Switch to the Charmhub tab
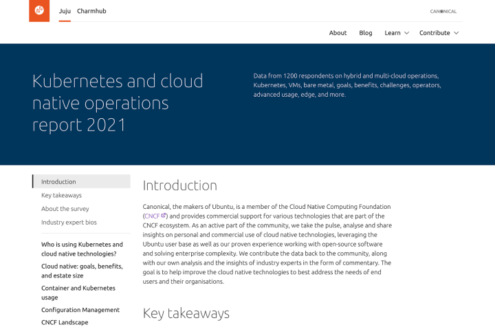Image resolution: width=495 pixels, height=327 pixels. 91,11
